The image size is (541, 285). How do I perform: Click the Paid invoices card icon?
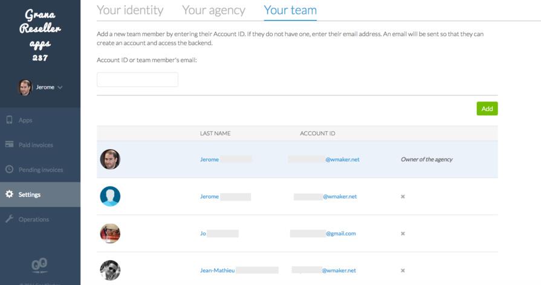[10, 145]
